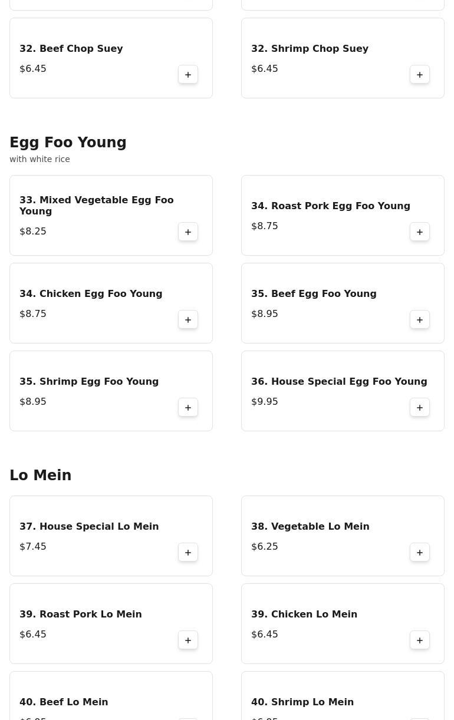The width and height of the screenshot is (454, 720).
Task: Add Roast Pork Lo Mein plus button
Action: click(x=188, y=640)
